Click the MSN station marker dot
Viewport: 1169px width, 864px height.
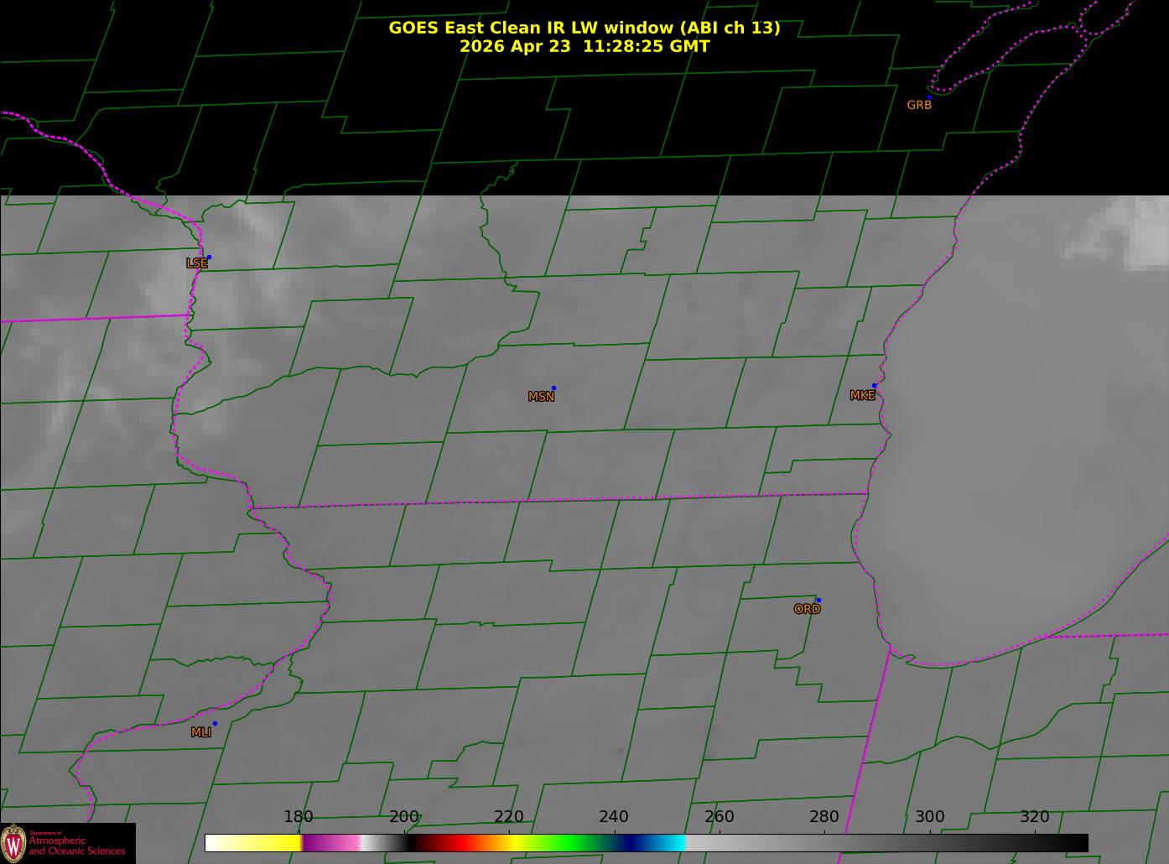click(553, 388)
